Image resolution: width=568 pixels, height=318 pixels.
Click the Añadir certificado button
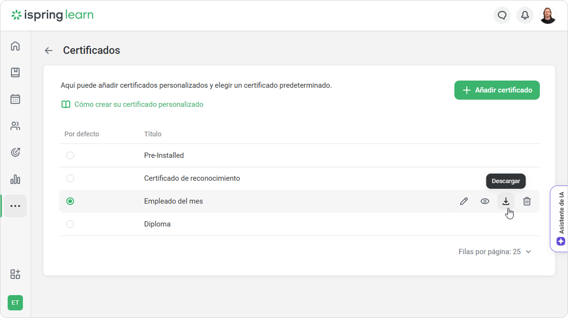tap(497, 90)
